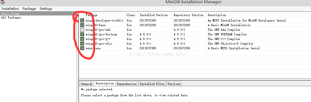Open the Installation menu
311x102 pixels.
coord(10,8)
